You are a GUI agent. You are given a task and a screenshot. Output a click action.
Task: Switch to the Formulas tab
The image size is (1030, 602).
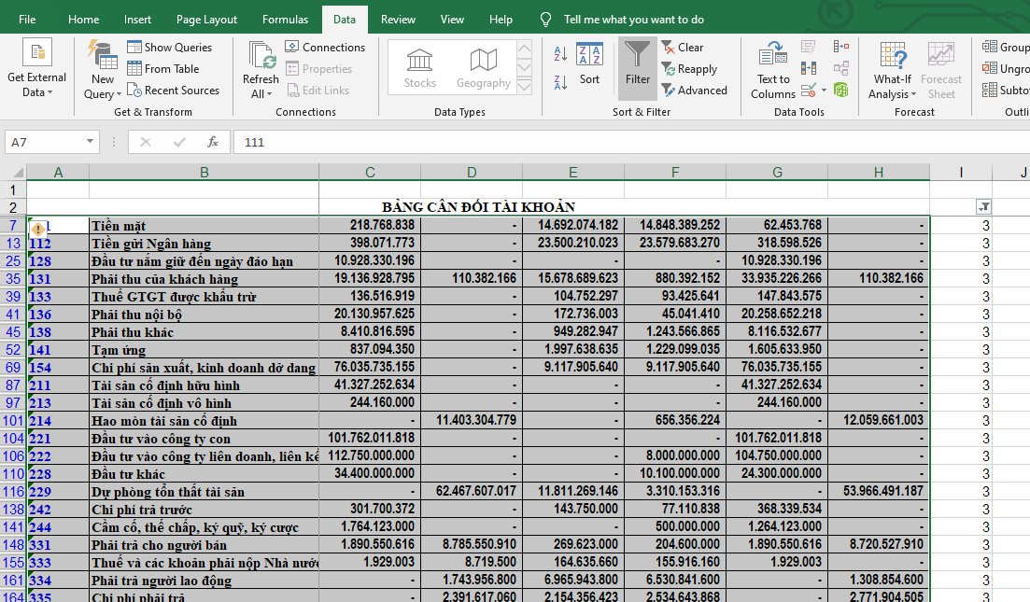[x=285, y=20]
